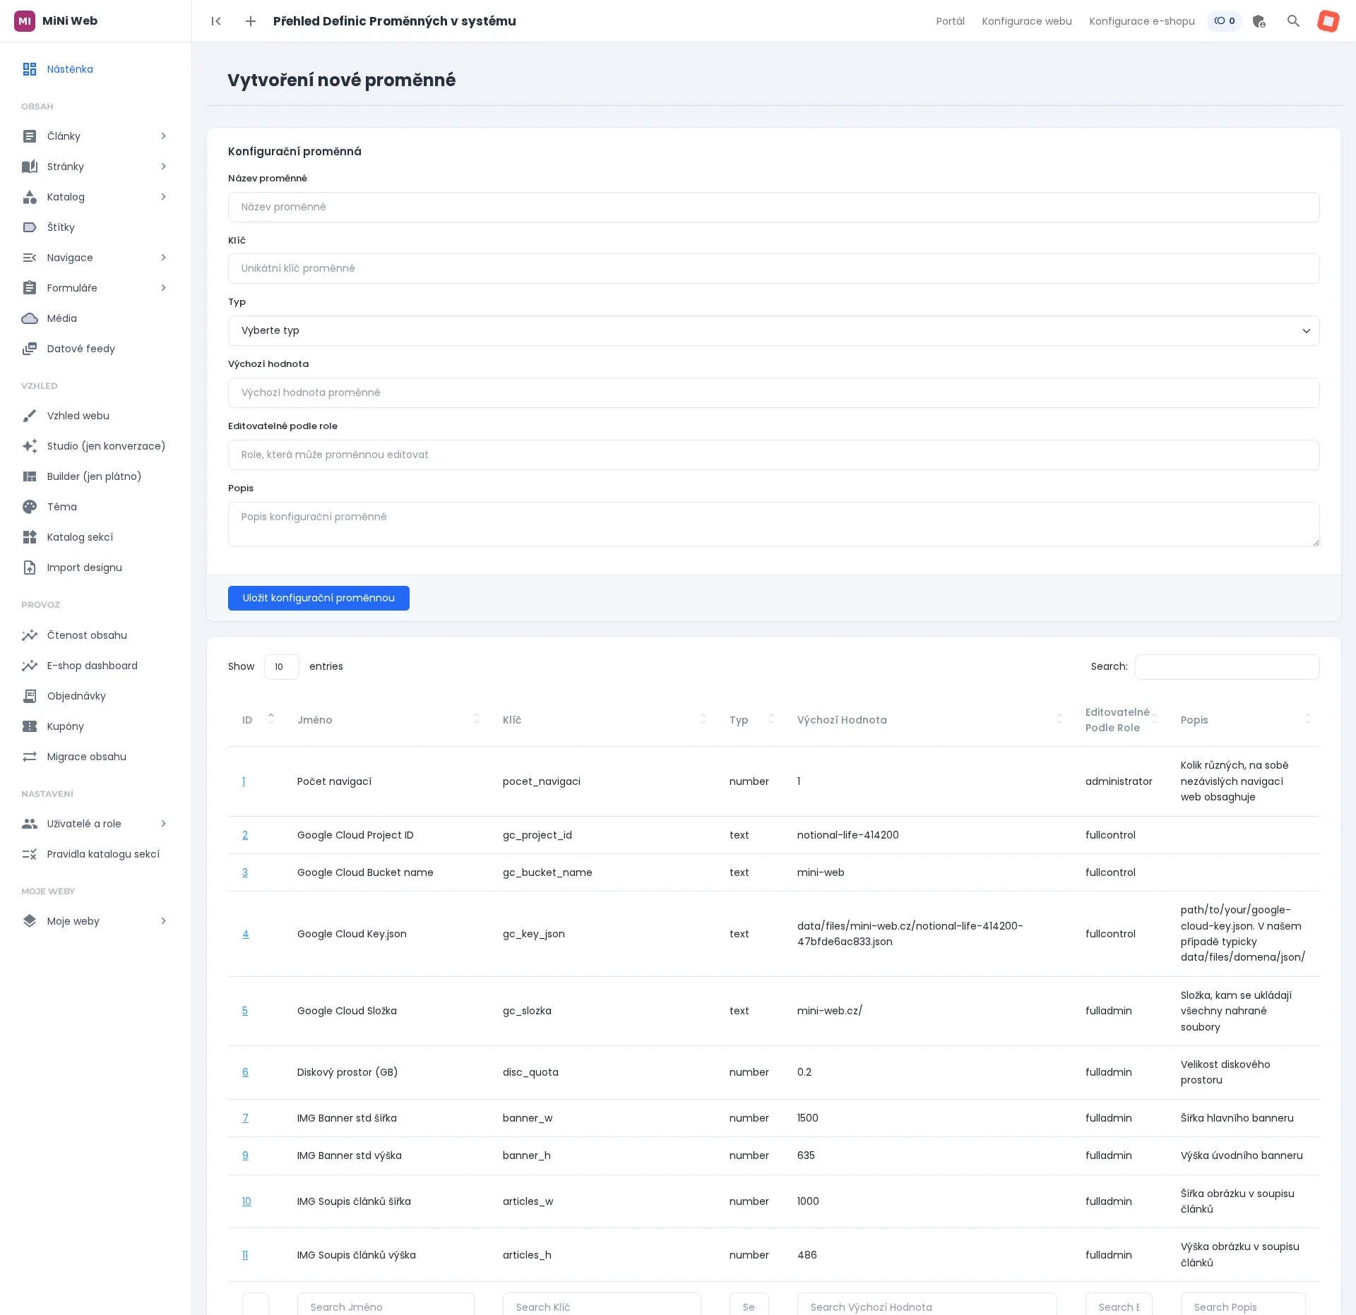The width and height of the screenshot is (1356, 1315).
Task: Click the table Search input field
Action: [x=1227, y=667]
